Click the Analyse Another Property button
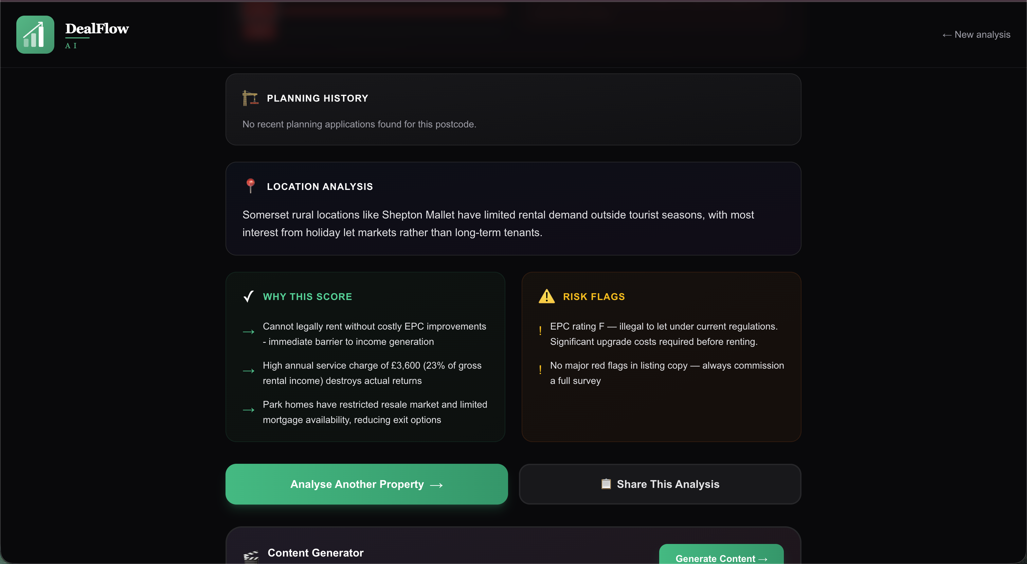This screenshot has width=1027, height=564. point(366,484)
